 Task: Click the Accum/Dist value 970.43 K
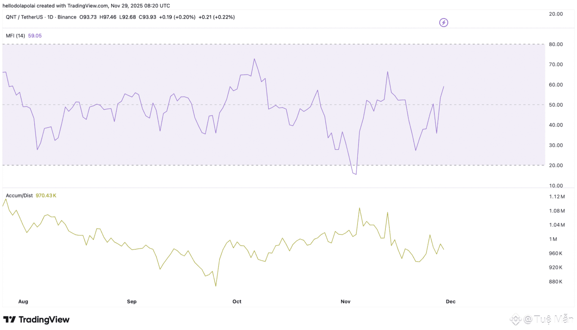point(46,196)
